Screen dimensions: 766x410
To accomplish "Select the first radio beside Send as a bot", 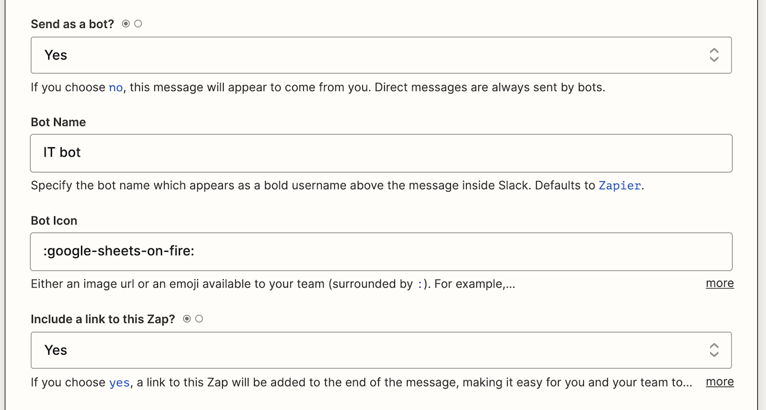I will point(126,24).
